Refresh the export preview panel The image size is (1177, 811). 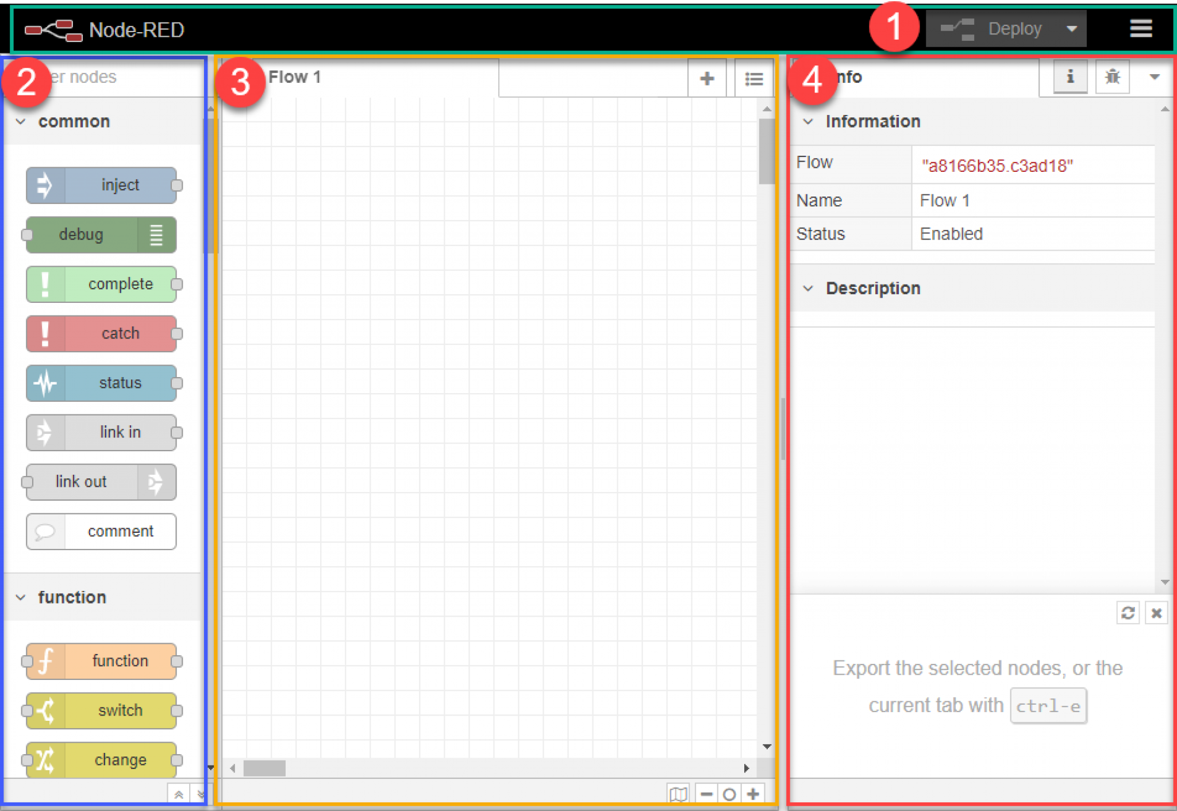tap(1128, 613)
